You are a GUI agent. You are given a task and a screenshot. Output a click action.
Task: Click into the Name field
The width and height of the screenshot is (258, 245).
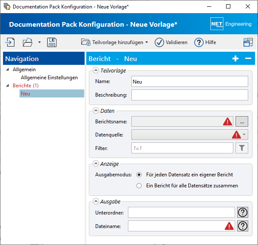pyautogui.click(x=190, y=81)
